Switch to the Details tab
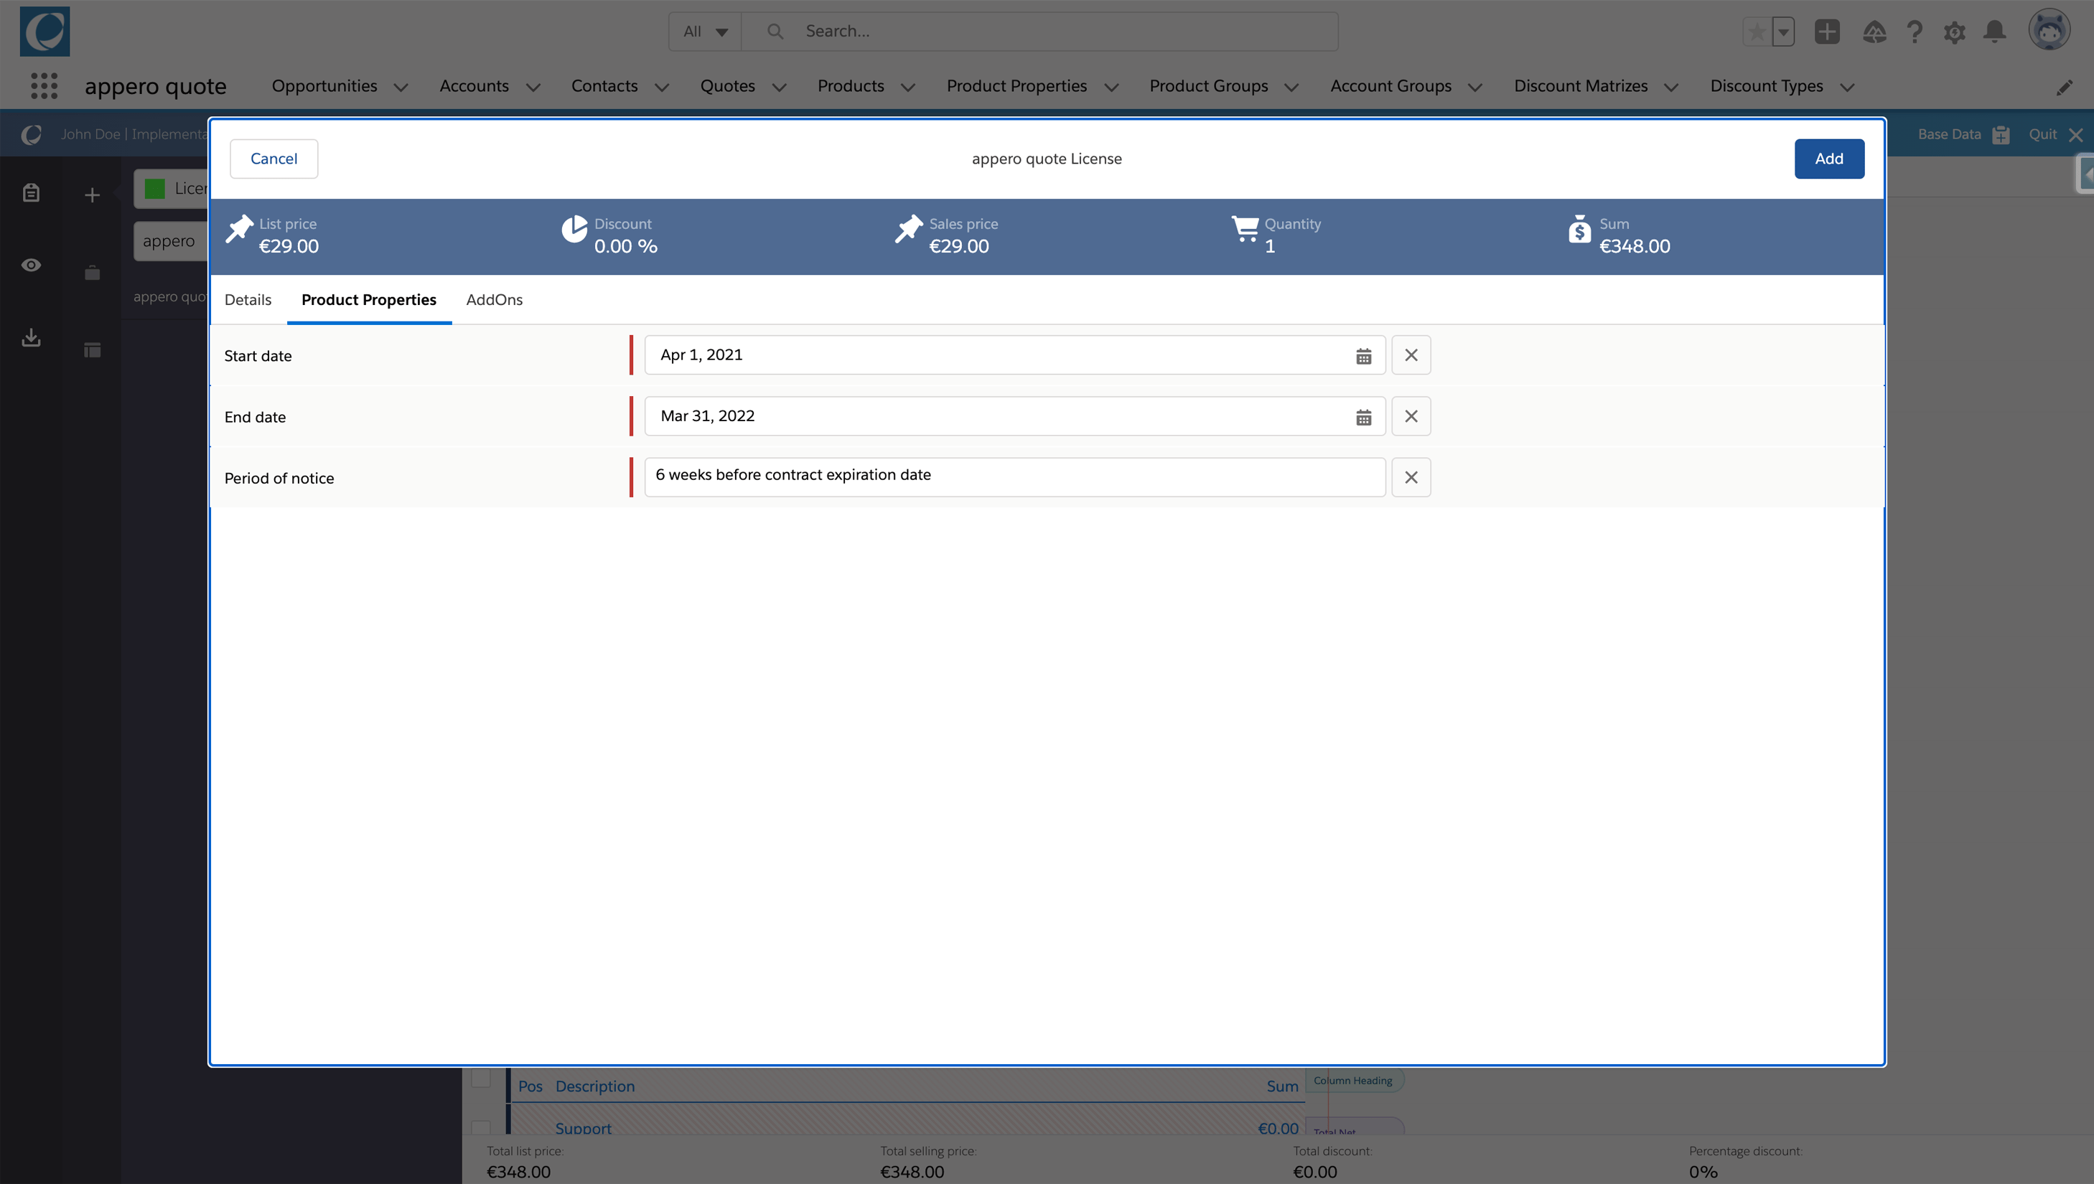The height and width of the screenshot is (1184, 2094). click(x=248, y=300)
